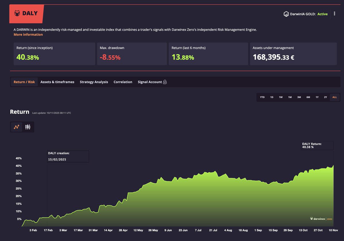Click the DALY owl logo icon
The width and height of the screenshot is (344, 241).
click(17, 13)
